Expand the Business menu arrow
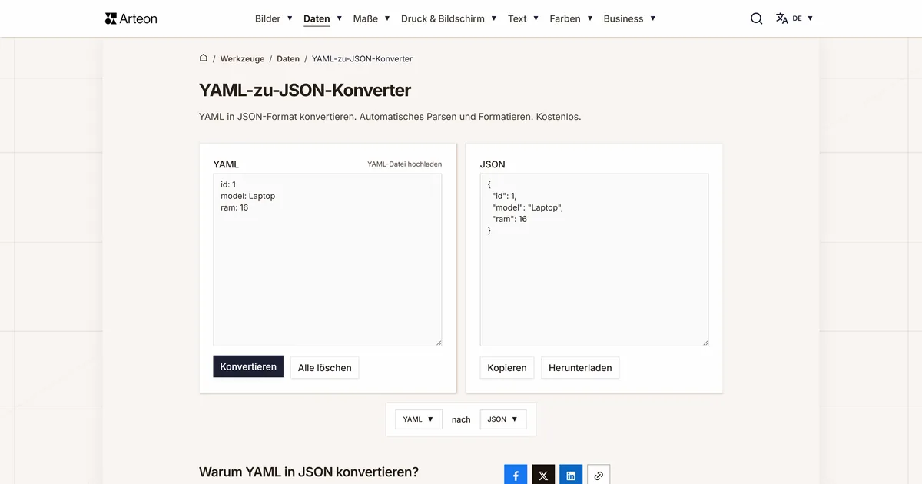The image size is (922, 484). click(653, 18)
